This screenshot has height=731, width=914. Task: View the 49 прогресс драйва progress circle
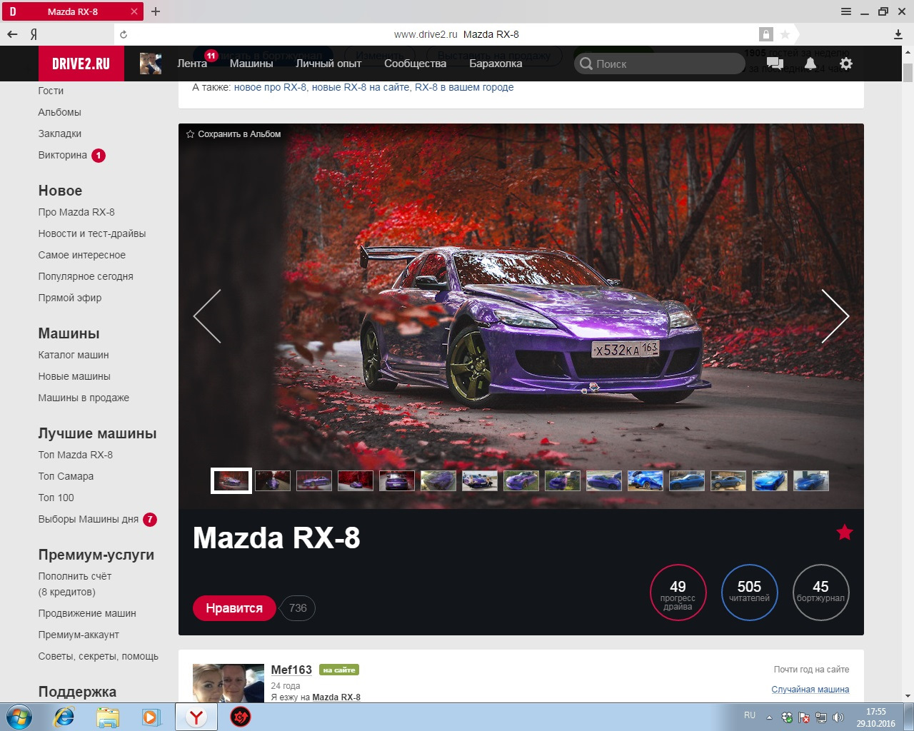[678, 593]
